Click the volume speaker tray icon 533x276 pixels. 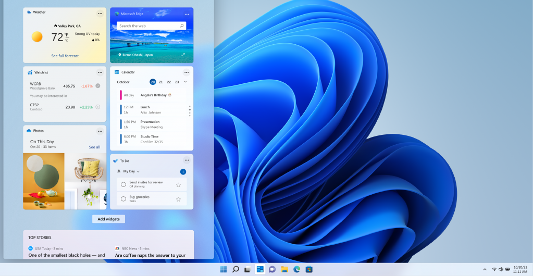tap(501, 269)
